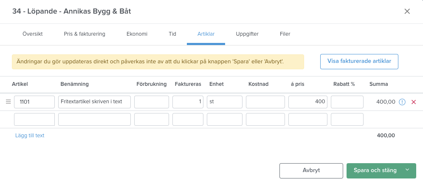Focus the Artikel field containing 1101
Viewport: 423px width, 184px height.
point(34,102)
